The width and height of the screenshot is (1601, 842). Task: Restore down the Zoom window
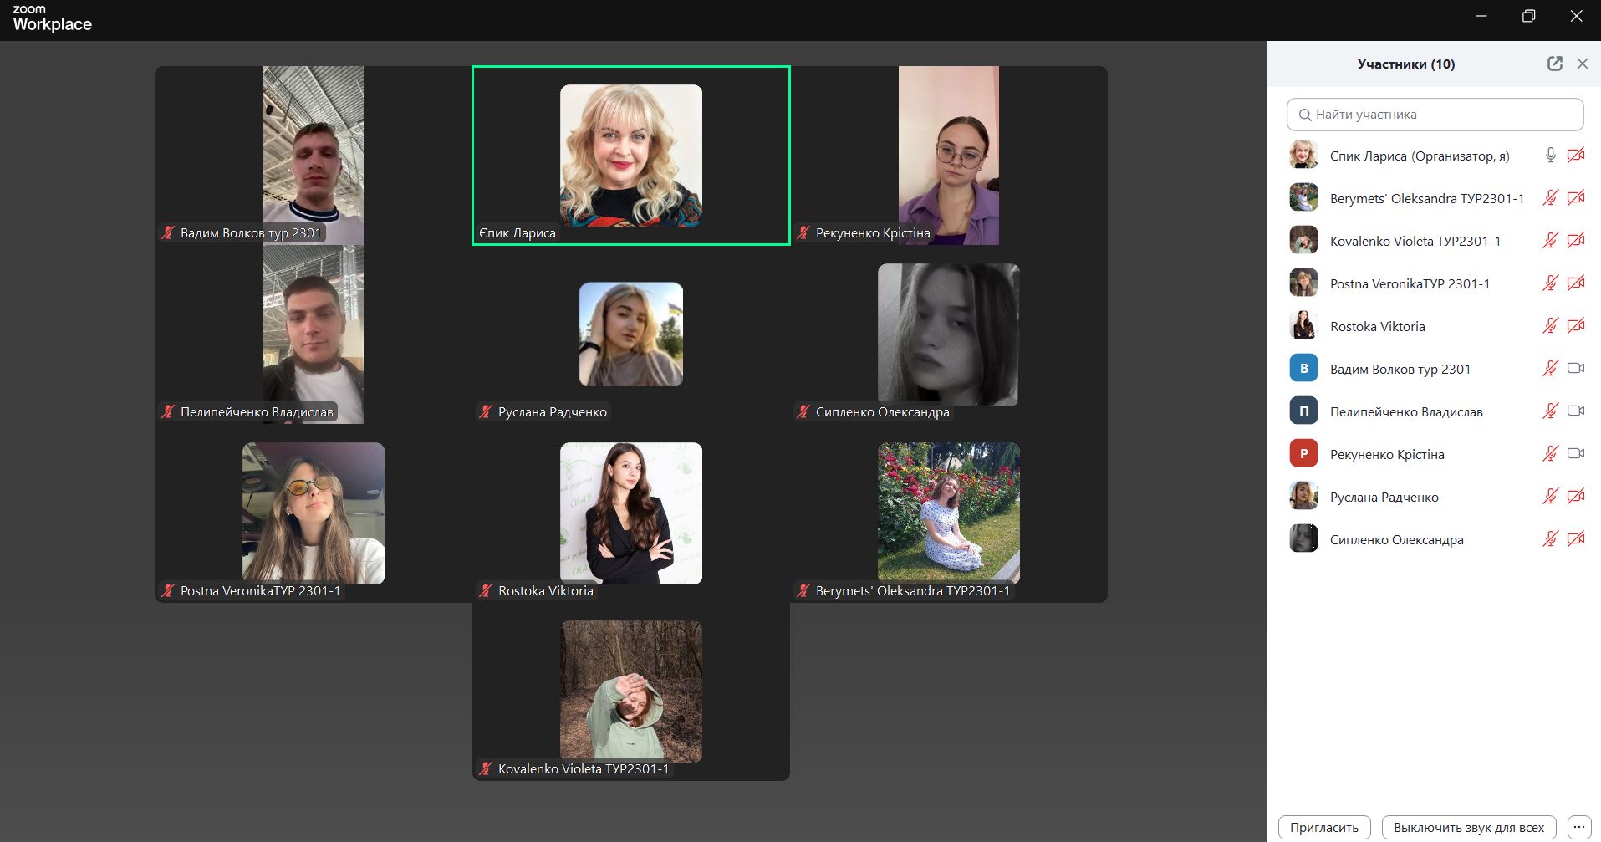click(x=1528, y=16)
